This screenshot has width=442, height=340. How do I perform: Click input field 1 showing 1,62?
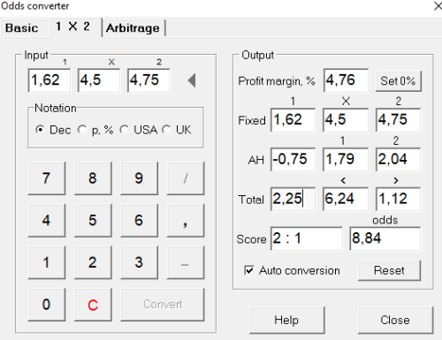[x=50, y=80]
